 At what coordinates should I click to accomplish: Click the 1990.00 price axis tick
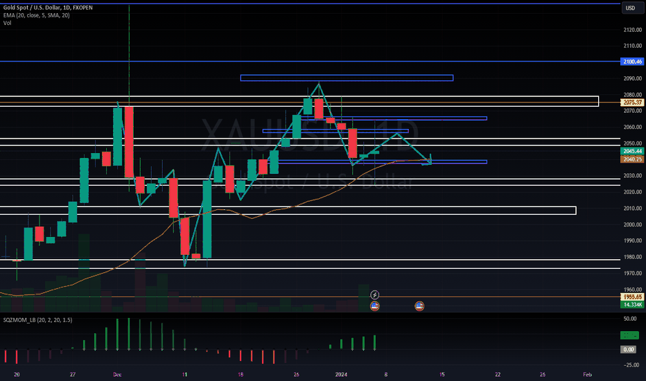point(632,240)
